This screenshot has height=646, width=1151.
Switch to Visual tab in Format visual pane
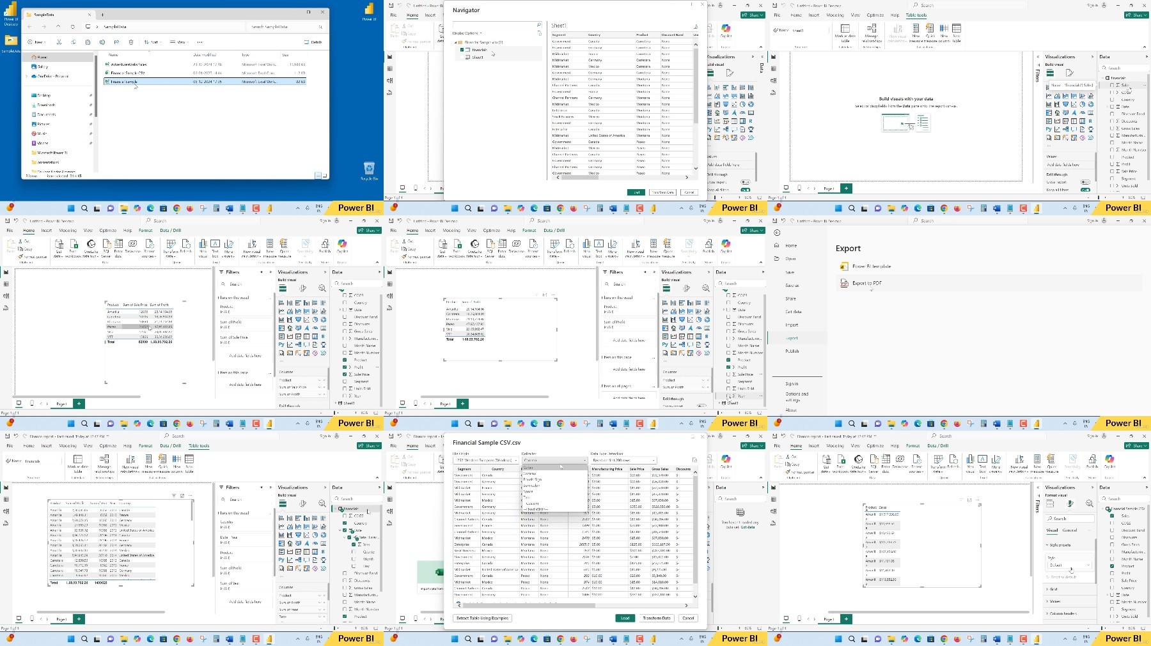(1052, 530)
